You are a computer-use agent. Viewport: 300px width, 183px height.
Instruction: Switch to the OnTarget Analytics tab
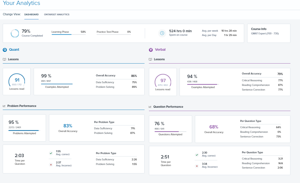57,14
